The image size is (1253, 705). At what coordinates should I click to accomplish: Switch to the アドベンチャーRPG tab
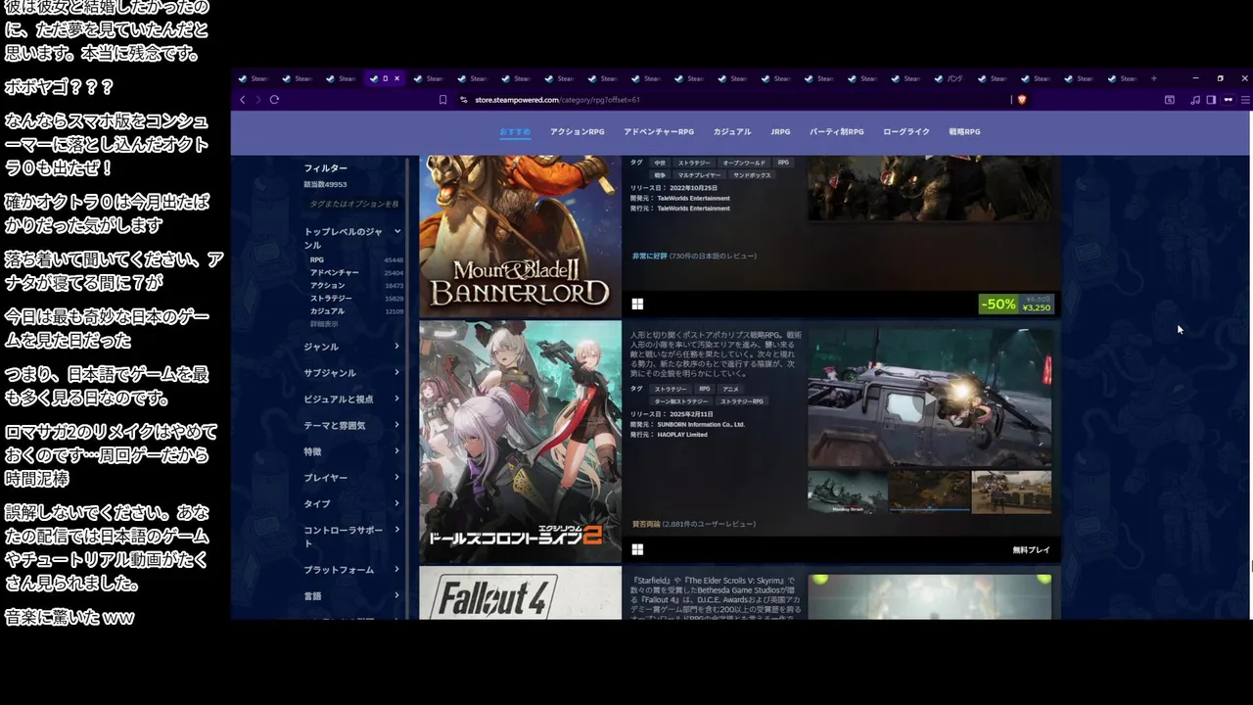click(659, 131)
